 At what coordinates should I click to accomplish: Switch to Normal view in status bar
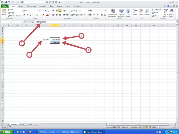pyautogui.click(x=145, y=127)
